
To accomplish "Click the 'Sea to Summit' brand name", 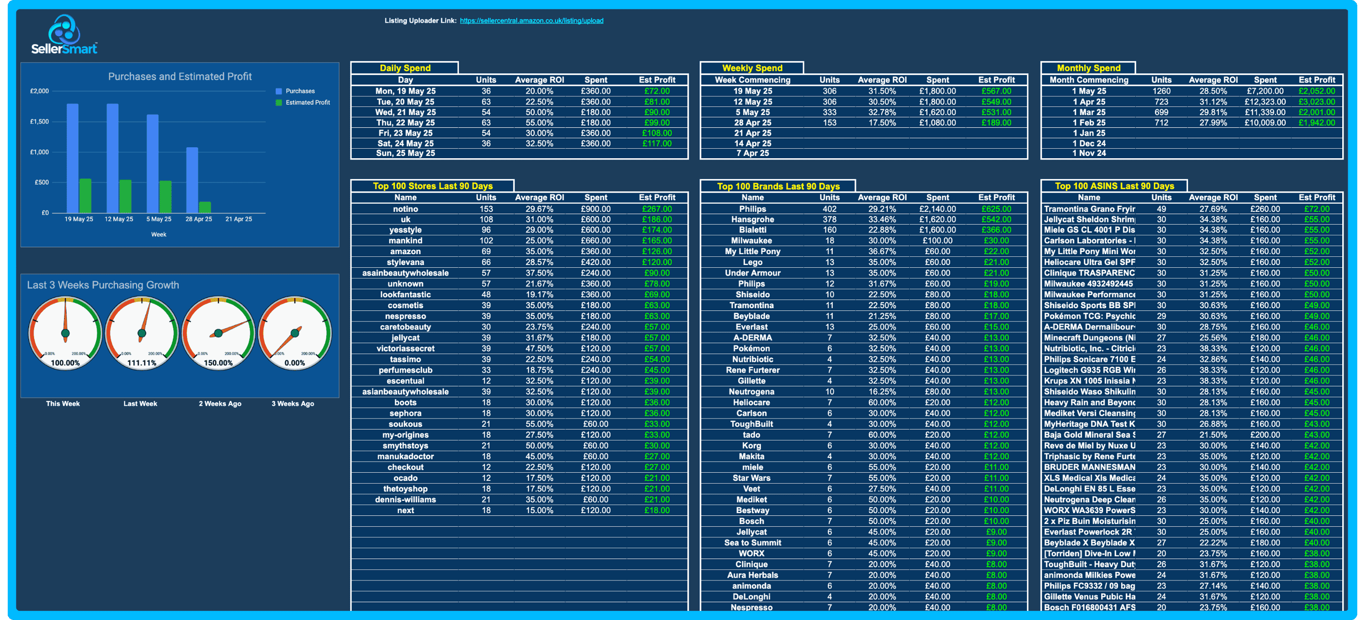I will click(x=753, y=543).
